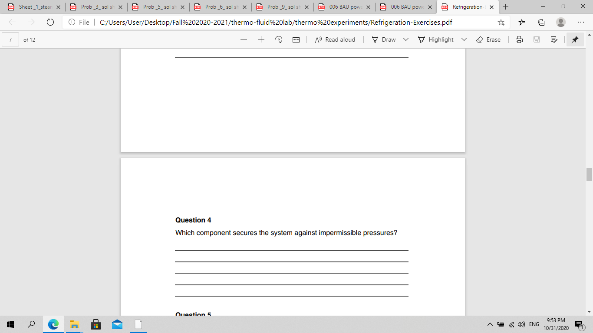Image resolution: width=593 pixels, height=333 pixels.
Task: Activate fit to page view
Action: pyautogui.click(x=296, y=39)
